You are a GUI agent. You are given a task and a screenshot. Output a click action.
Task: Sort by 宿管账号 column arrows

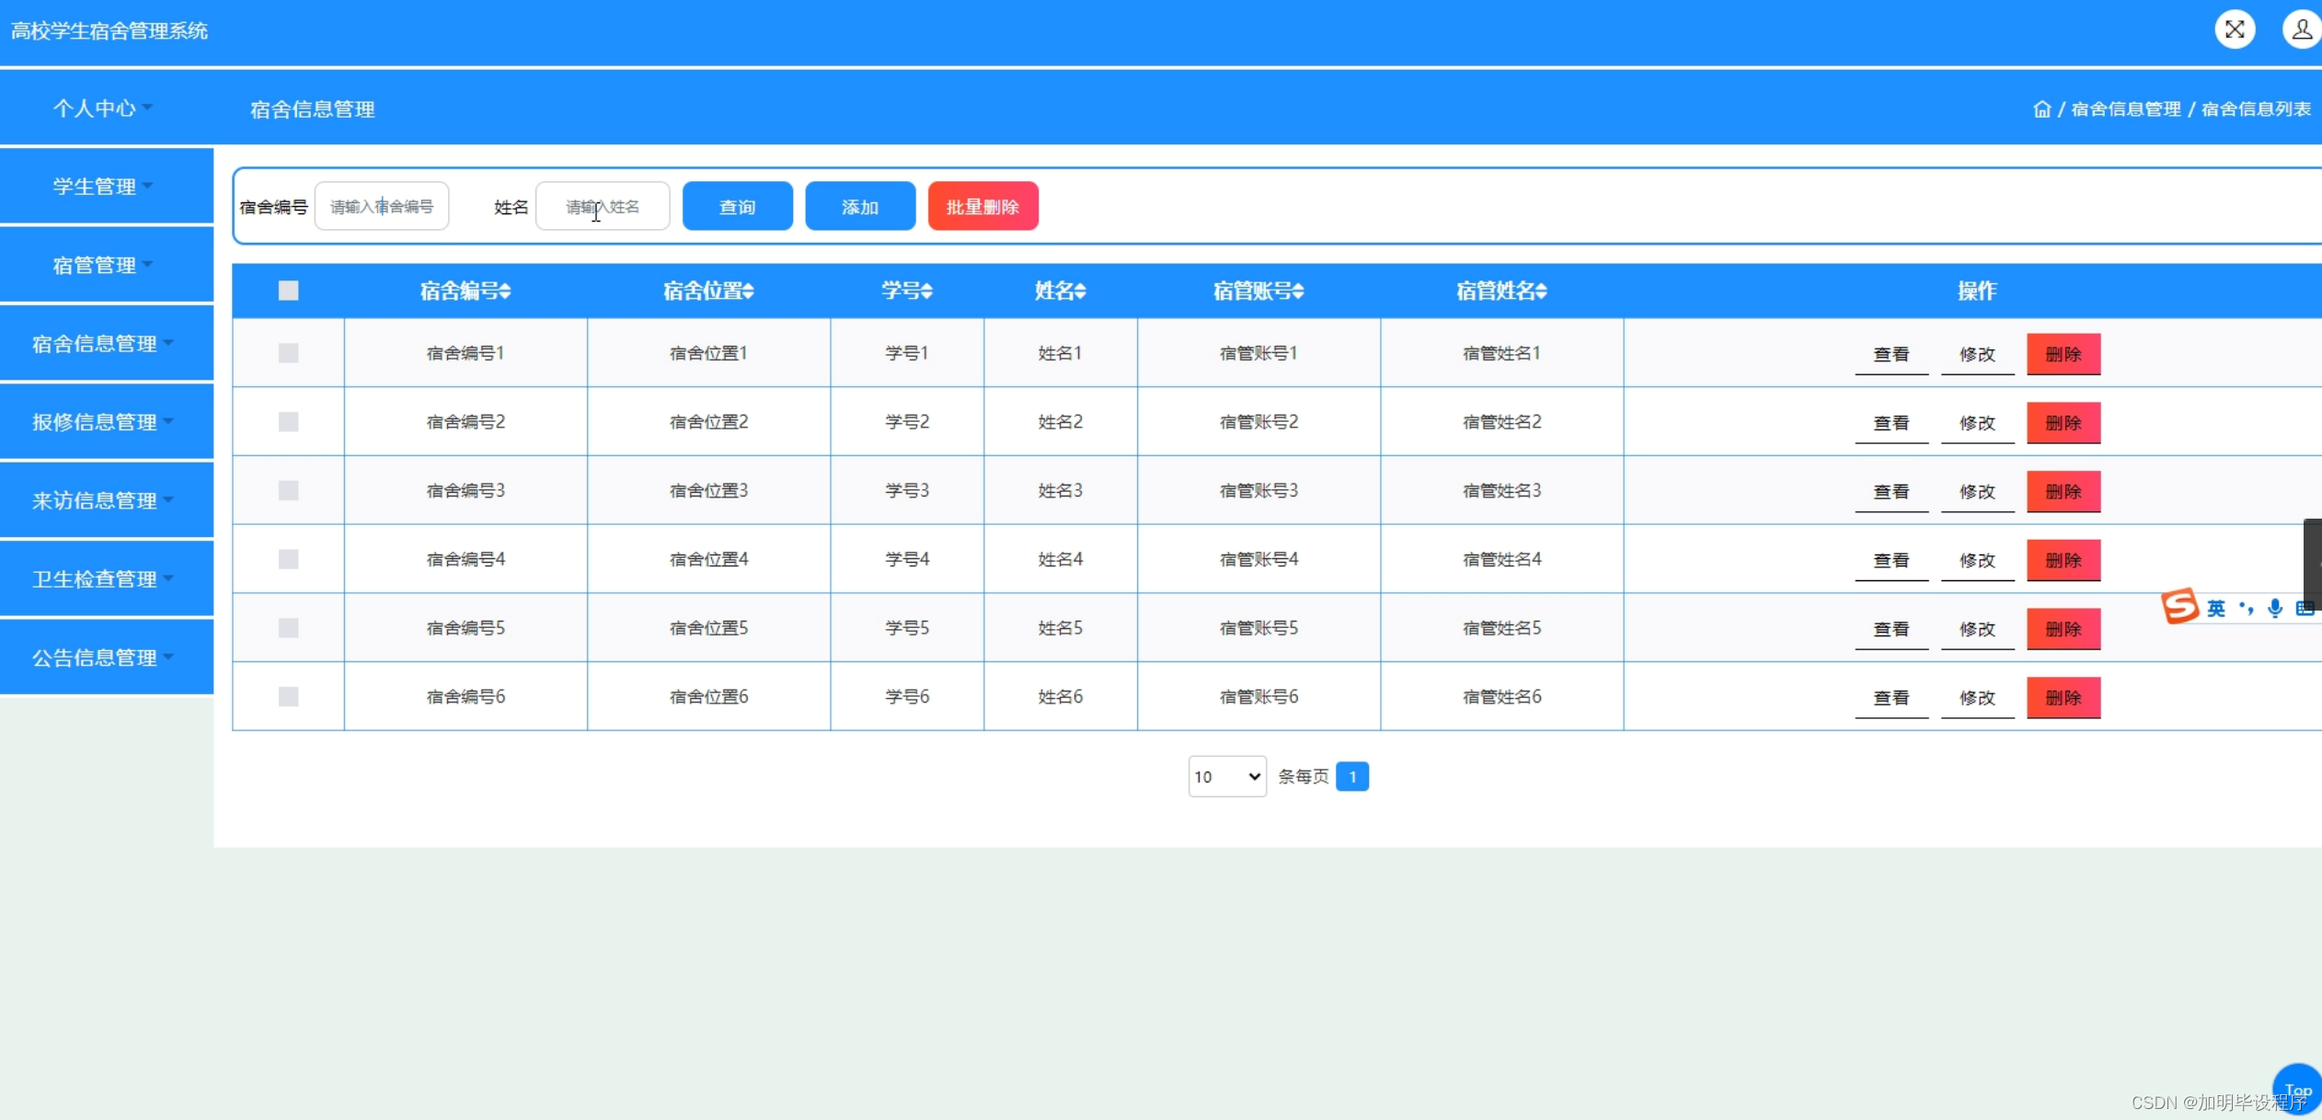coord(1298,291)
